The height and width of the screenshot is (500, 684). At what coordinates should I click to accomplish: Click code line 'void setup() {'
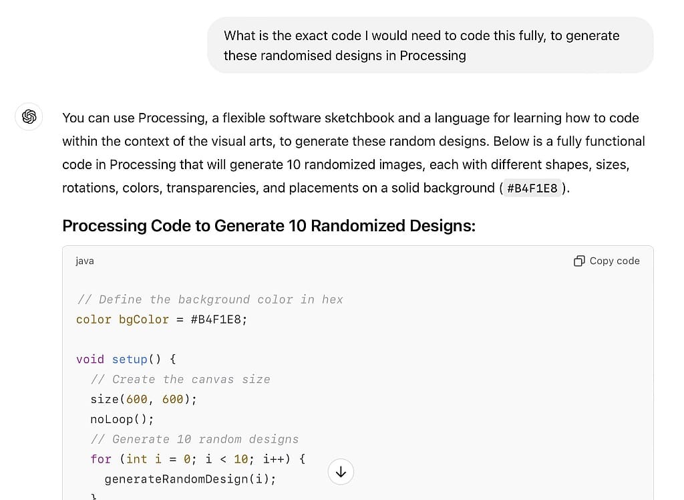pyautogui.click(x=126, y=360)
